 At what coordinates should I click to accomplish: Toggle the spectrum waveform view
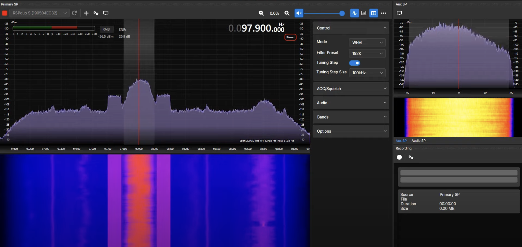354,13
